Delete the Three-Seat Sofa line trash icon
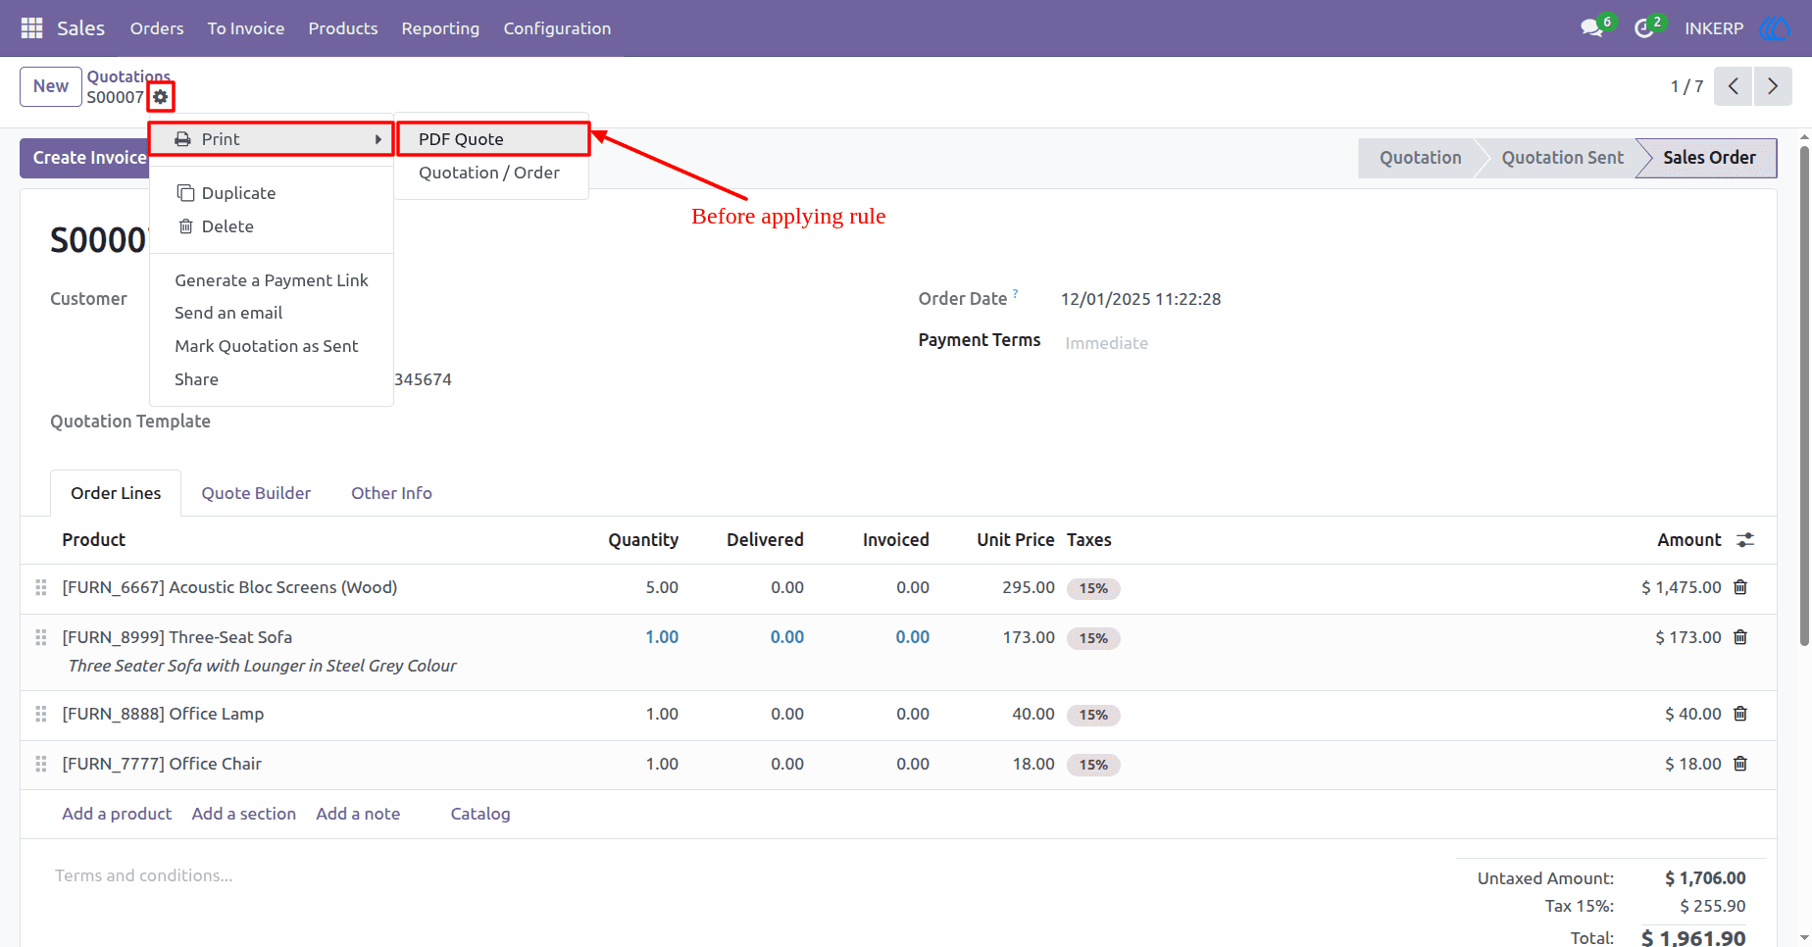 (x=1740, y=637)
